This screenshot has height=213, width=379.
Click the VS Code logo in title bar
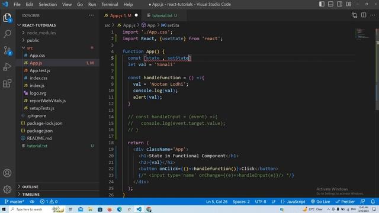click(x=5, y=4)
